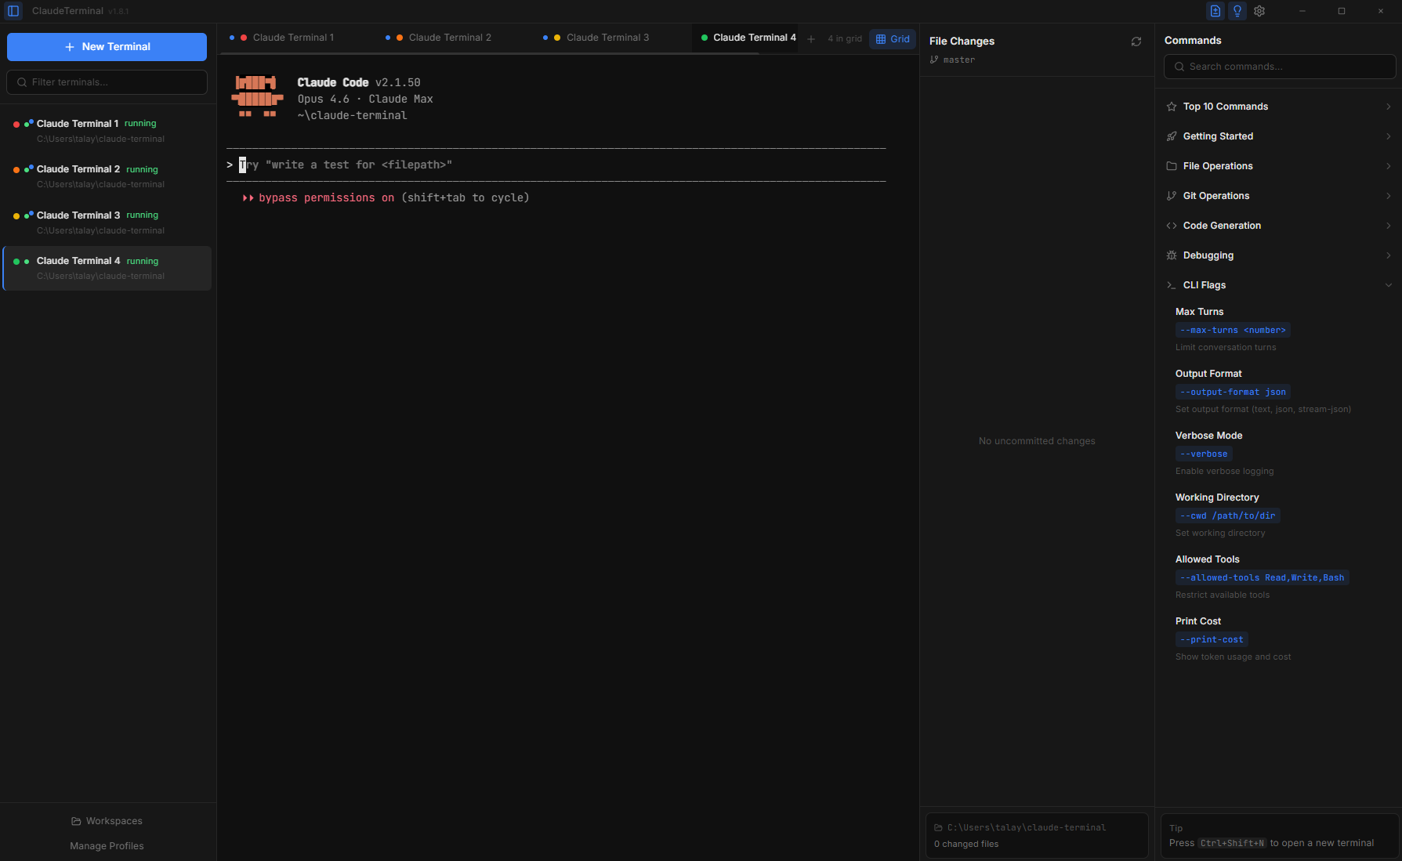Click the Workspaces folder icon
This screenshot has width=1402, height=861.
point(76,821)
